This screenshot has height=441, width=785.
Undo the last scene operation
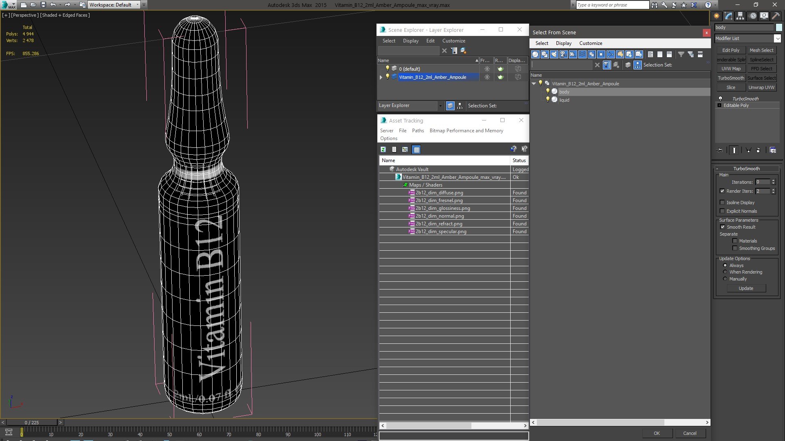[53, 5]
